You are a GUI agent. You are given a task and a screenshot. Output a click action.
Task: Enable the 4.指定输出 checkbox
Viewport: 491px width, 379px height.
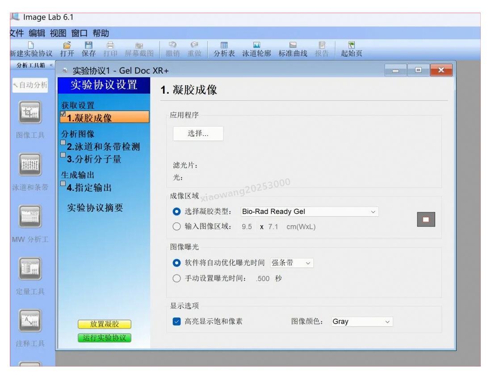tap(63, 183)
